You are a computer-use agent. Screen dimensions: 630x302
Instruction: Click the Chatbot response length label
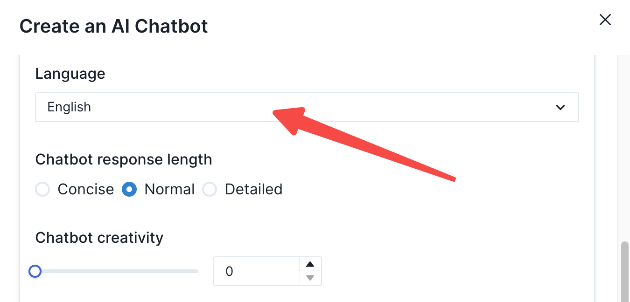click(x=124, y=159)
